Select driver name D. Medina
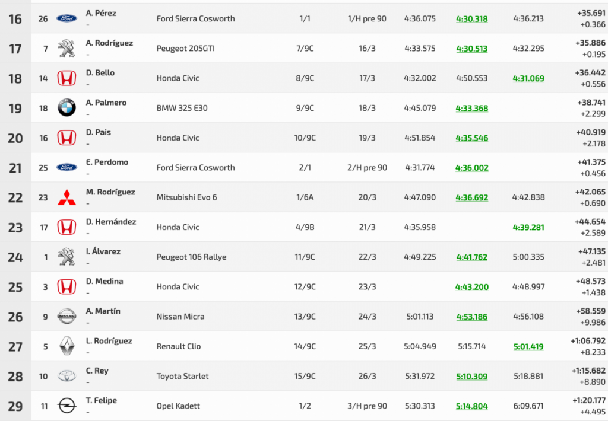The height and width of the screenshot is (421, 608). (104, 281)
